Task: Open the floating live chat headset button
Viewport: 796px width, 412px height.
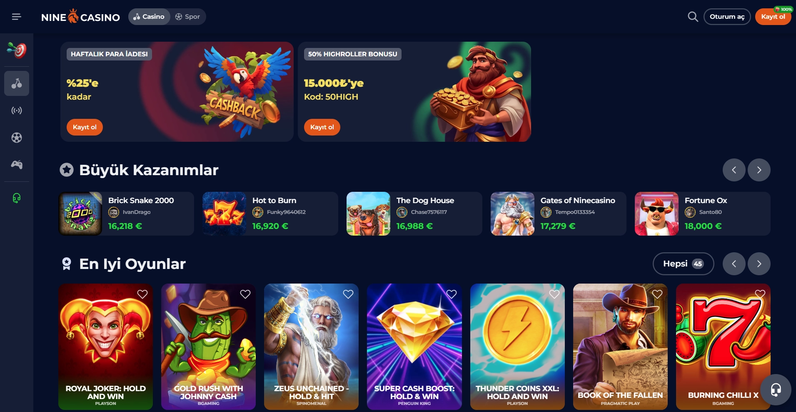Action: coord(776,390)
